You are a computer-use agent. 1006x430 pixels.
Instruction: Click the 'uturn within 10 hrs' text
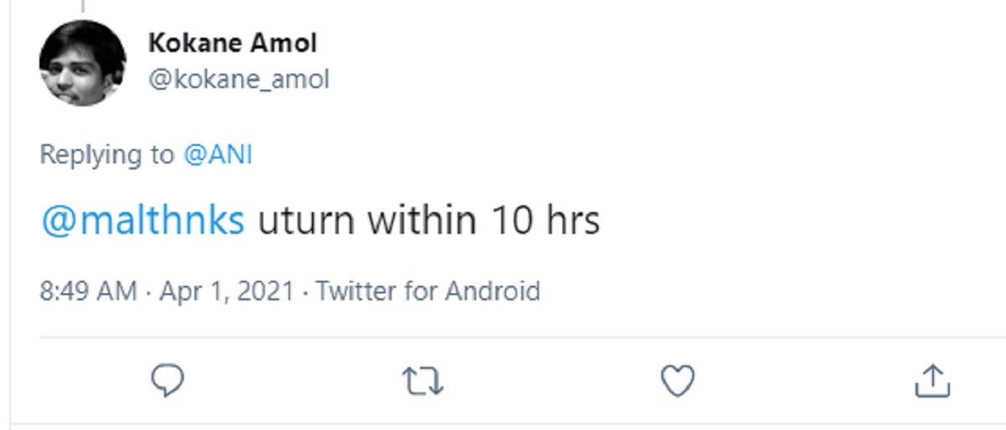(428, 220)
